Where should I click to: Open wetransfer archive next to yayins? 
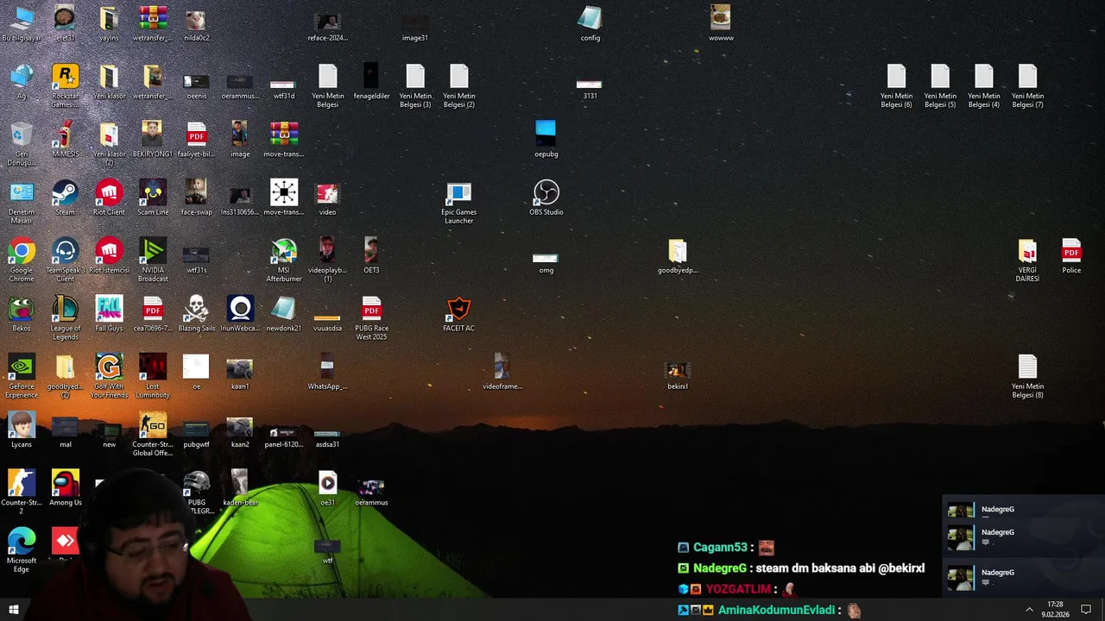(153, 23)
